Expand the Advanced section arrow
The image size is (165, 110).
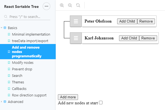[1, 102]
